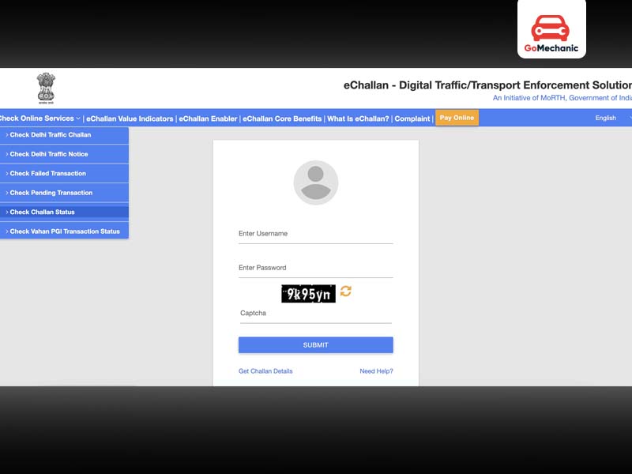Expand the Check Online Services dropdown
Screen dimensions: 632x474
point(39,118)
